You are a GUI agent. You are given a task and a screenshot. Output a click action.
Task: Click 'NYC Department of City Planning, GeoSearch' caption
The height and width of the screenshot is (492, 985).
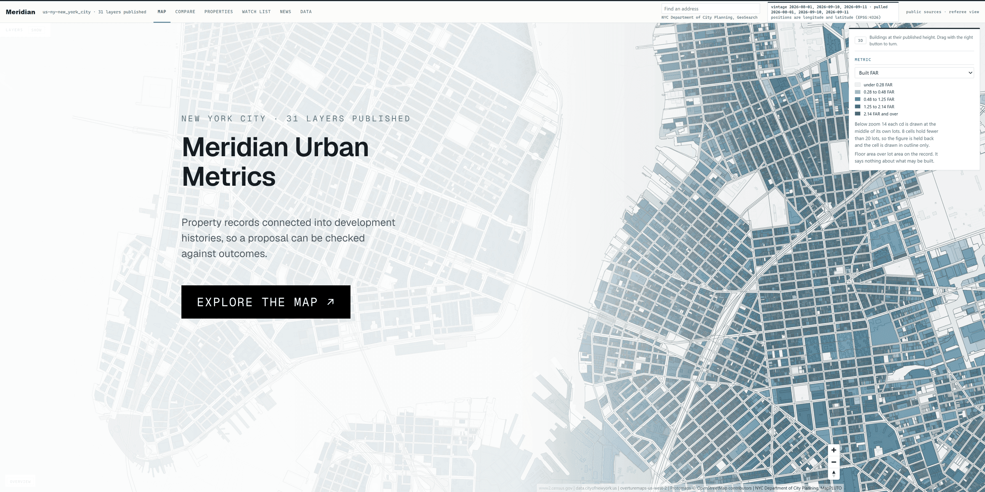[x=709, y=18]
